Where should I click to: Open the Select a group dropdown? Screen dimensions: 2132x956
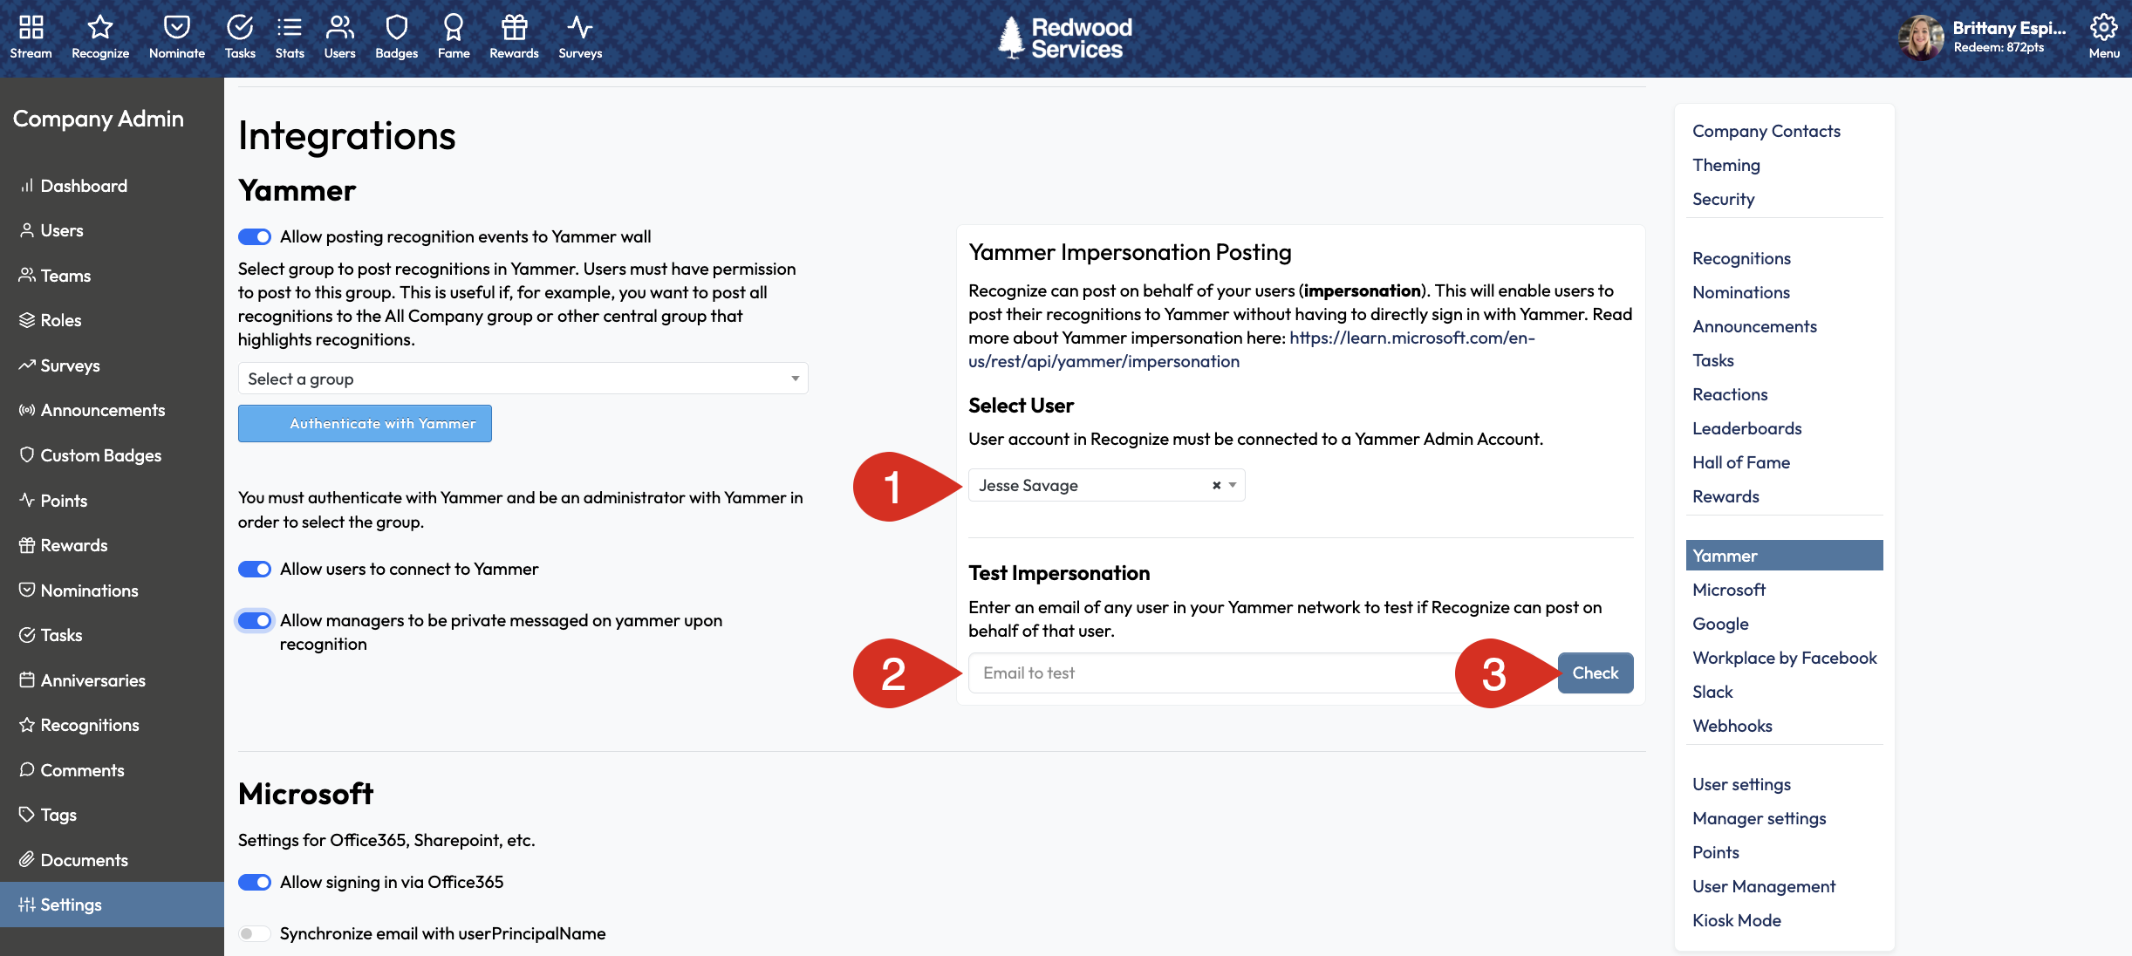tap(523, 379)
